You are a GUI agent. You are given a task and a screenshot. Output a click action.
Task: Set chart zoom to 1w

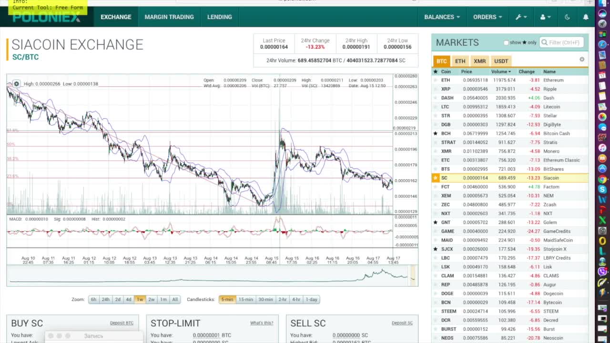pyautogui.click(x=140, y=300)
